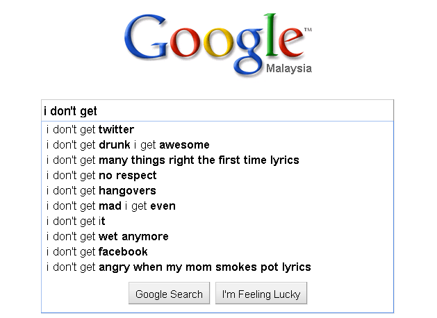Click the Google Search button
Screen dimensions: 437x318
[169, 293]
